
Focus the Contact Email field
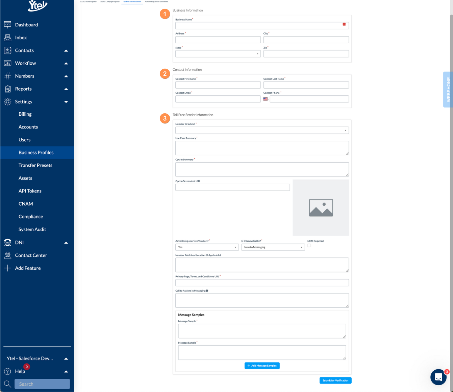point(218,99)
